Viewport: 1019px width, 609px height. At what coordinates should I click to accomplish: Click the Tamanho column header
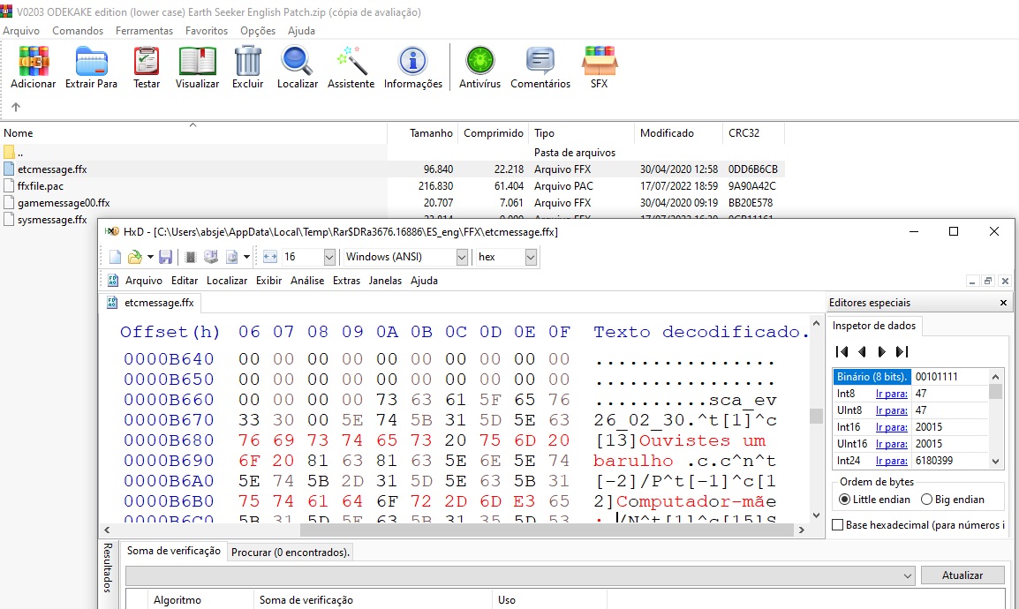(x=422, y=133)
